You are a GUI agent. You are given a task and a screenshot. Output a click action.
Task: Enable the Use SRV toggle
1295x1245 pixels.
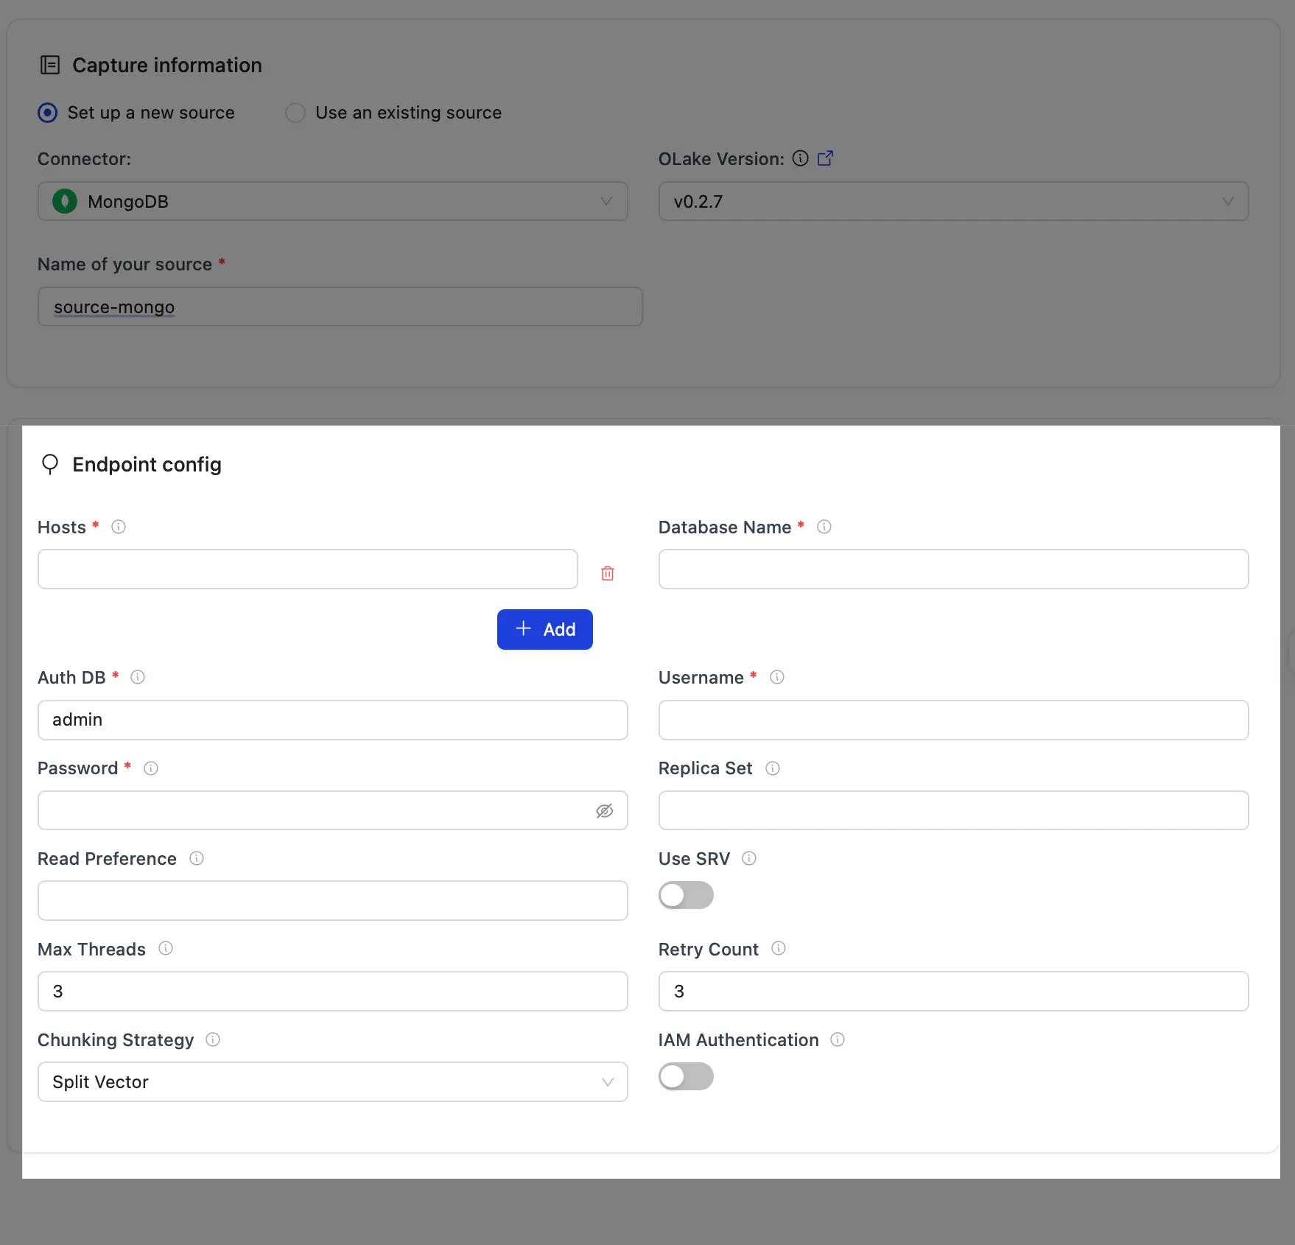(x=686, y=895)
